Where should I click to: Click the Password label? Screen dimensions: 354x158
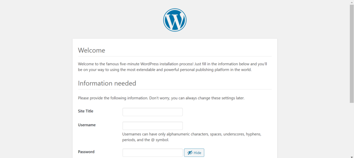[x=86, y=152]
